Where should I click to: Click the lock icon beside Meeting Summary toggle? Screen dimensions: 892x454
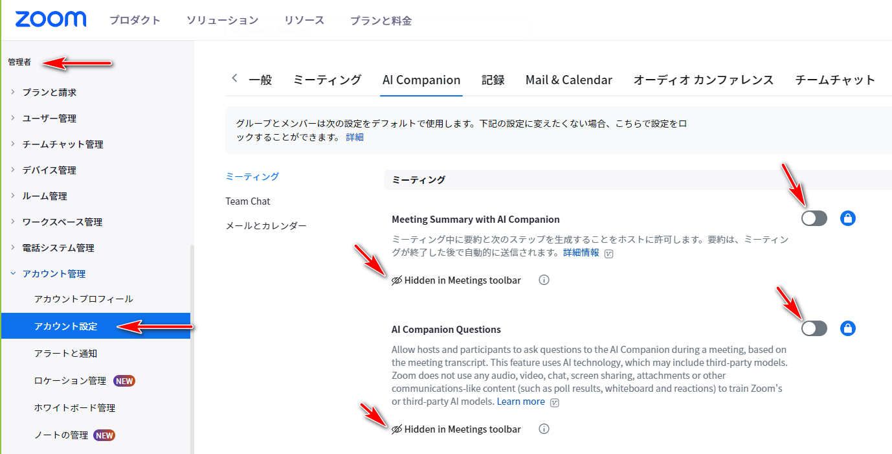(848, 218)
